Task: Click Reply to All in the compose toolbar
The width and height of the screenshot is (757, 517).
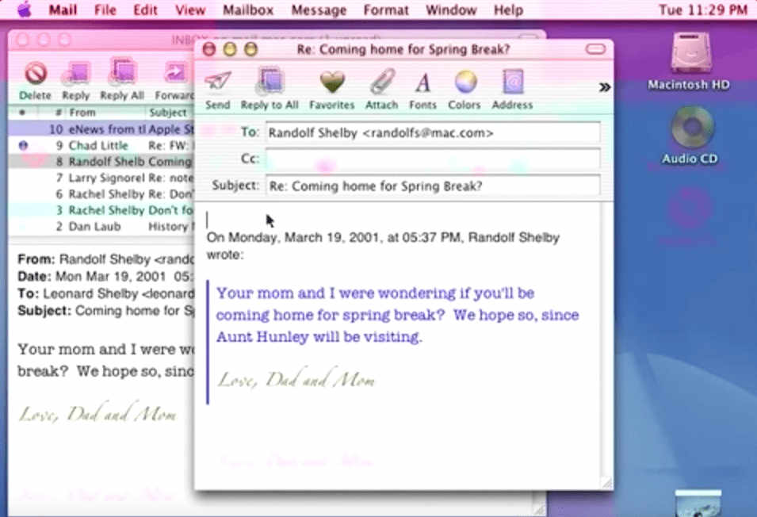Action: pyautogui.click(x=270, y=81)
